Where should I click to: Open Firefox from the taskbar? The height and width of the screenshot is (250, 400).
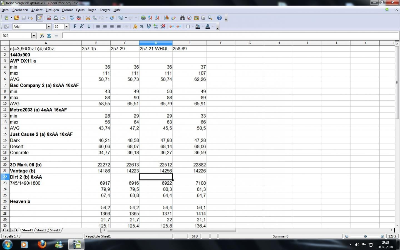click(x=42, y=244)
